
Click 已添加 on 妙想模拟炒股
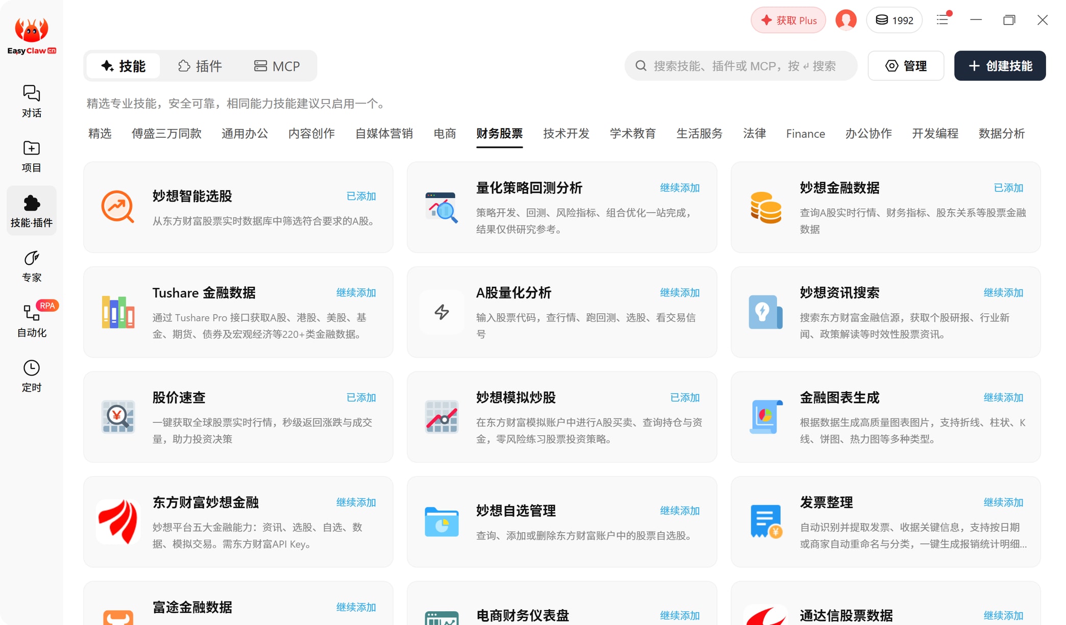pos(685,397)
